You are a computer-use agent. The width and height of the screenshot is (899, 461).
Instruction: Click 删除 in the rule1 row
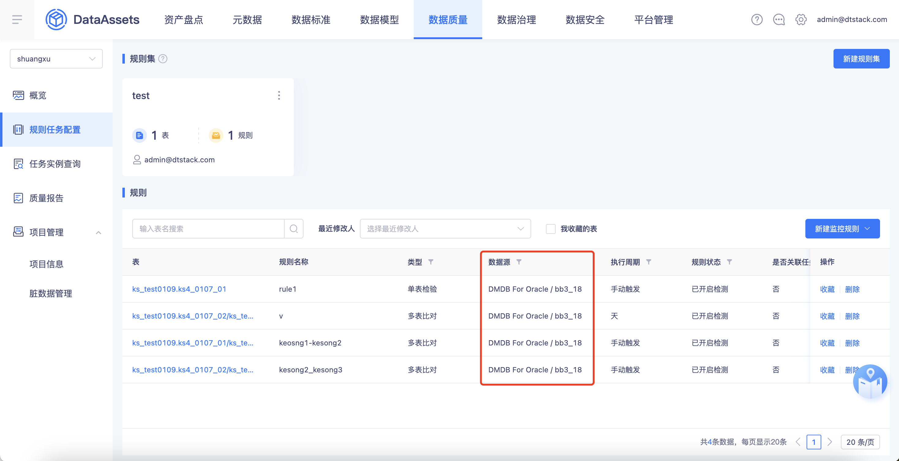(852, 289)
